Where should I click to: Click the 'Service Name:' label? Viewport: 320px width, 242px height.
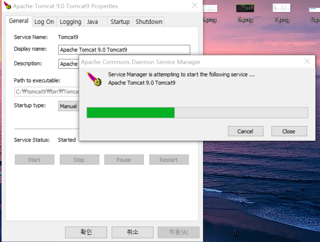coord(31,37)
